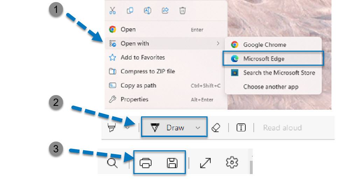Select the Highlight marker tool

click(112, 128)
